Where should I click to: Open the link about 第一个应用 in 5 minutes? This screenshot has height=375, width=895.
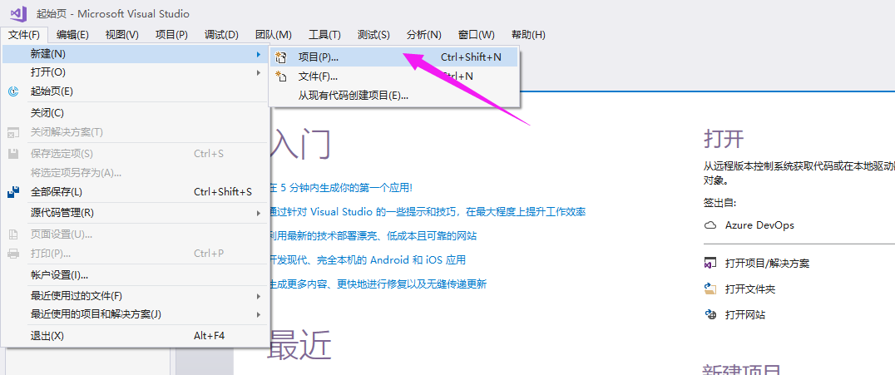tap(341, 188)
